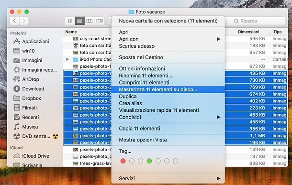This screenshot has height=185, width=292.
Task: Expand the Servizi submenu
Action: (219, 178)
